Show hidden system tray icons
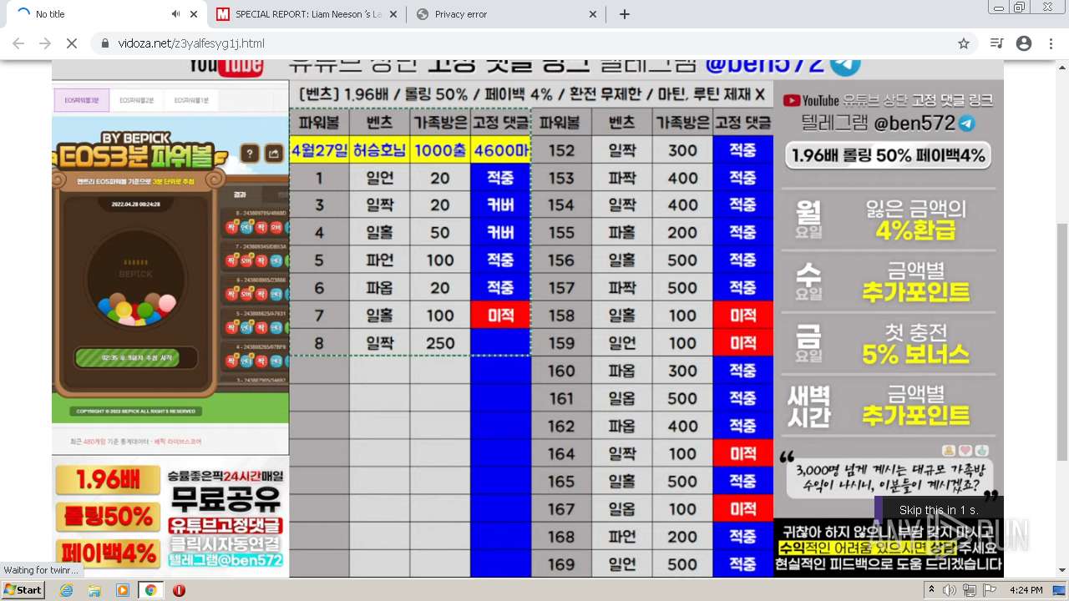 [933, 590]
